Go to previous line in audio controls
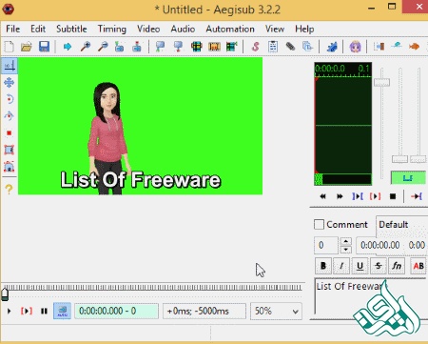 [x=322, y=196]
